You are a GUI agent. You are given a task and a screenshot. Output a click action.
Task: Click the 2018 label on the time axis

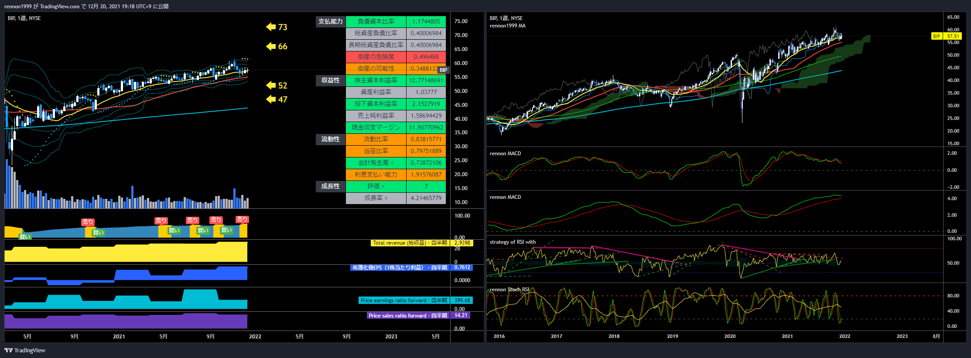614,336
